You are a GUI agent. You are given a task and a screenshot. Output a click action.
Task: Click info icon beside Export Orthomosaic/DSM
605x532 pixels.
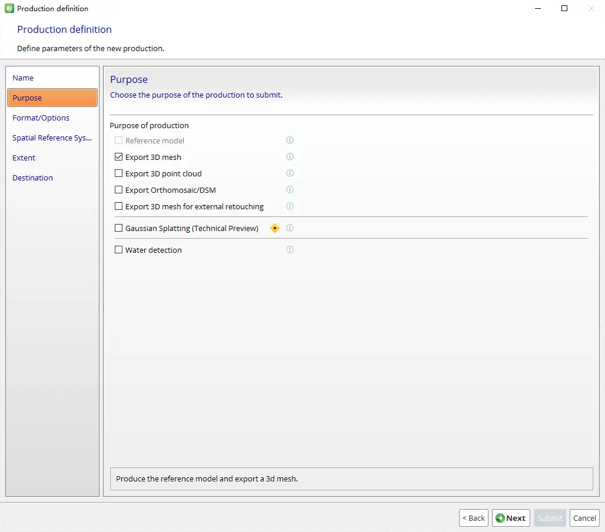click(x=290, y=190)
